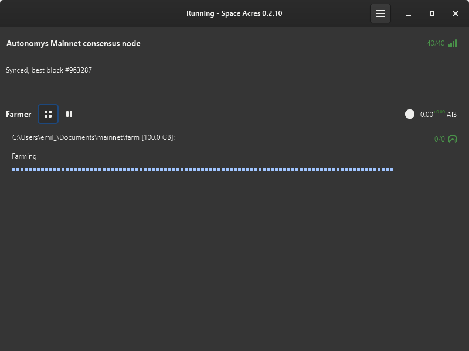Select the mainnet farm path text
The height and width of the screenshot is (351, 469).
93,137
